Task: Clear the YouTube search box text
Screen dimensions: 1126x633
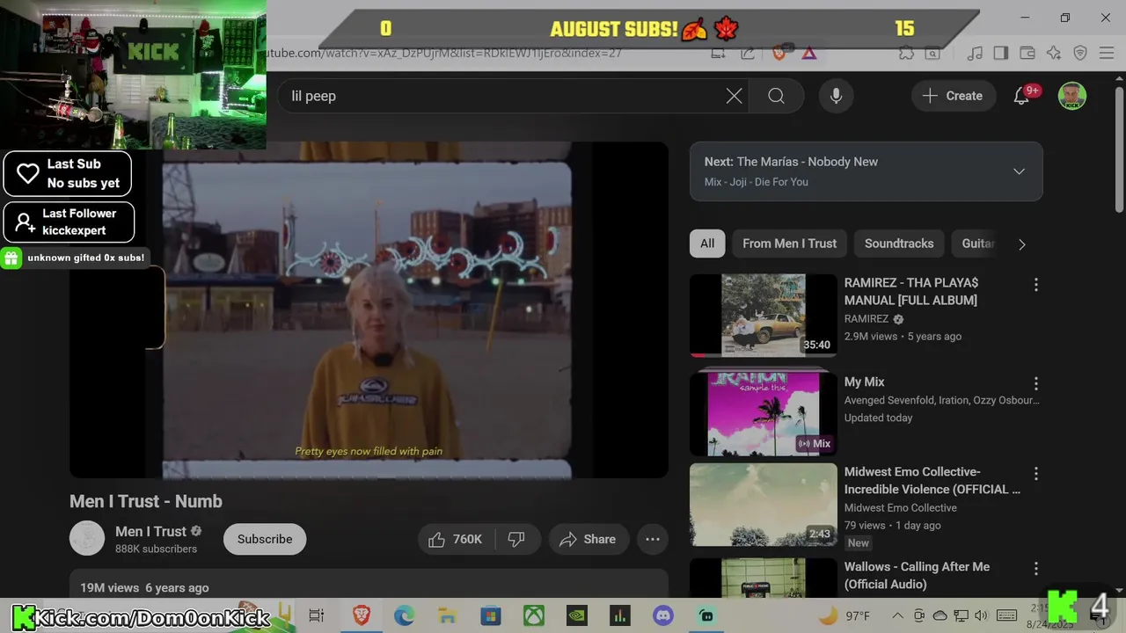Action: pos(734,96)
